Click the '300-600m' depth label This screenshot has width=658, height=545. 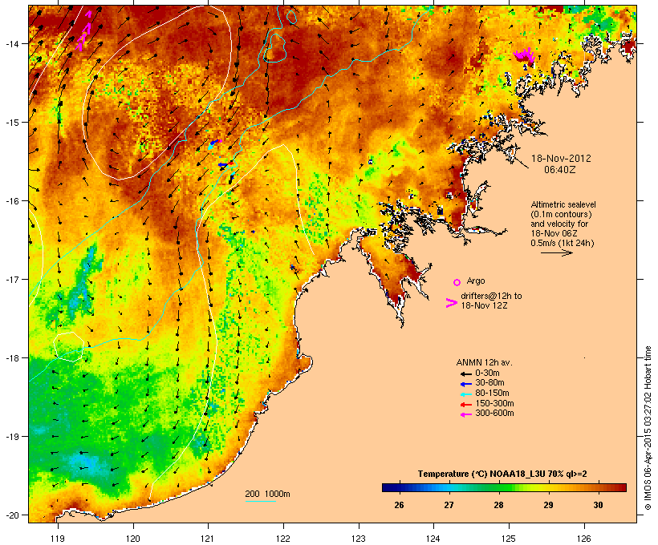coord(494,414)
